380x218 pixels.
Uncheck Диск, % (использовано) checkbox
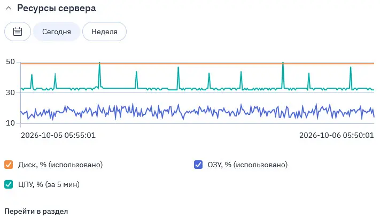coord(9,165)
